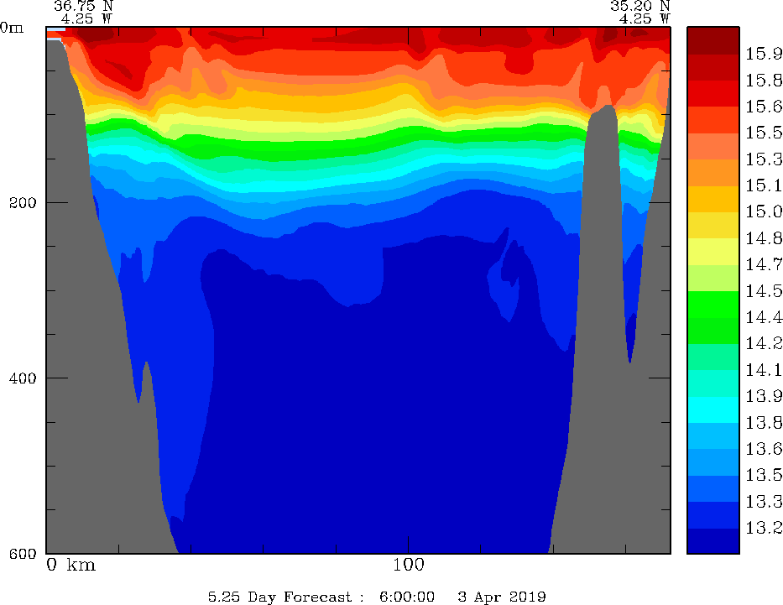This screenshot has width=783, height=605.
Task: Click the 13.2 colorbar label
Action: [764, 528]
